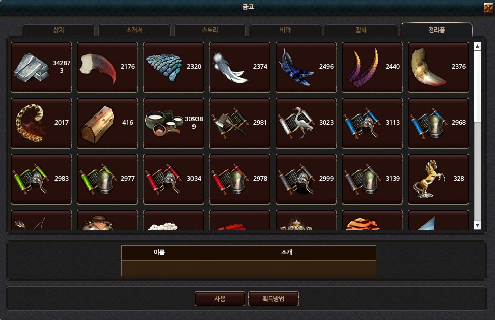The height and width of the screenshot is (320, 495).
Task: Switch to the 스토리 tab
Action: (210, 30)
